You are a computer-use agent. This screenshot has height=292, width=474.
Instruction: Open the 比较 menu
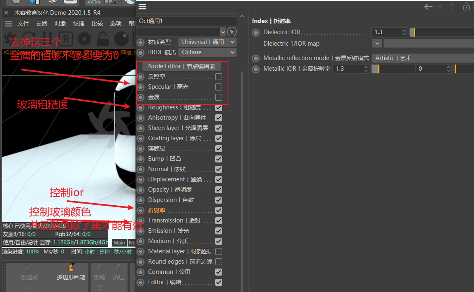97,23
